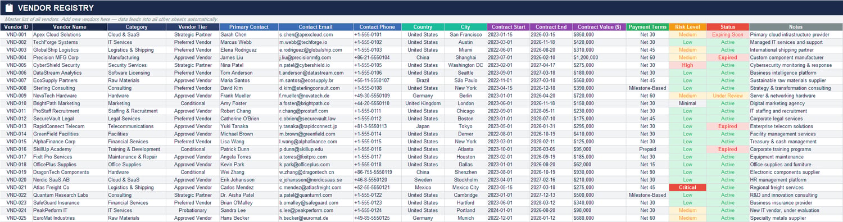The width and height of the screenshot is (843, 222).
Task: Select the Vendor ID column header
Action: (x=16, y=26)
